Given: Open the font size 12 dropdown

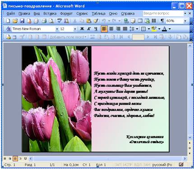Looking at the screenshot, I should tap(75, 29).
